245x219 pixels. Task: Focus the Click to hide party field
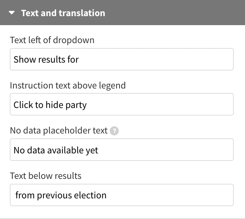click(122, 104)
